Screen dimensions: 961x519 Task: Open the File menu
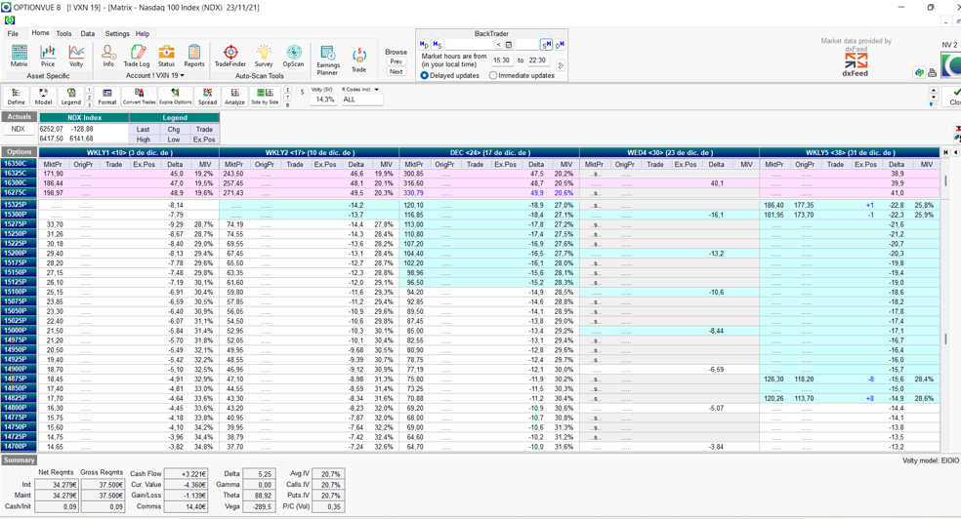click(x=13, y=34)
